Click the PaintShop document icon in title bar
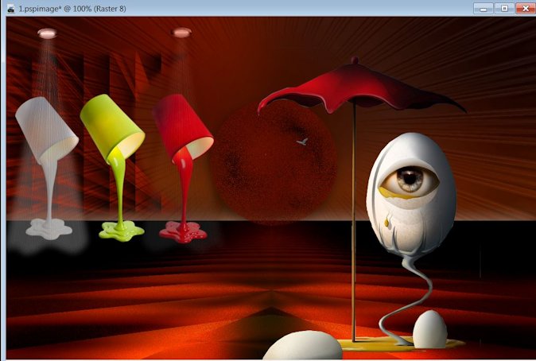The height and width of the screenshot is (361, 536). pos(11,9)
